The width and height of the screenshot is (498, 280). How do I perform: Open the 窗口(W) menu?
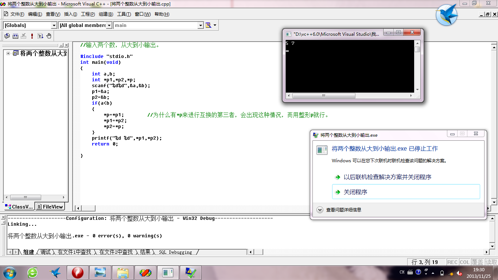tap(143, 14)
